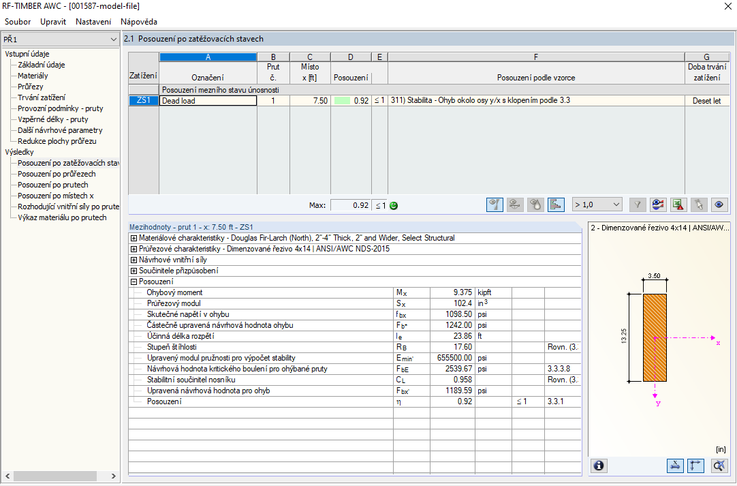Screen dimensions: 737x486
Task: Click the '311) Stabilita' formula cell
Action: [x=536, y=100]
